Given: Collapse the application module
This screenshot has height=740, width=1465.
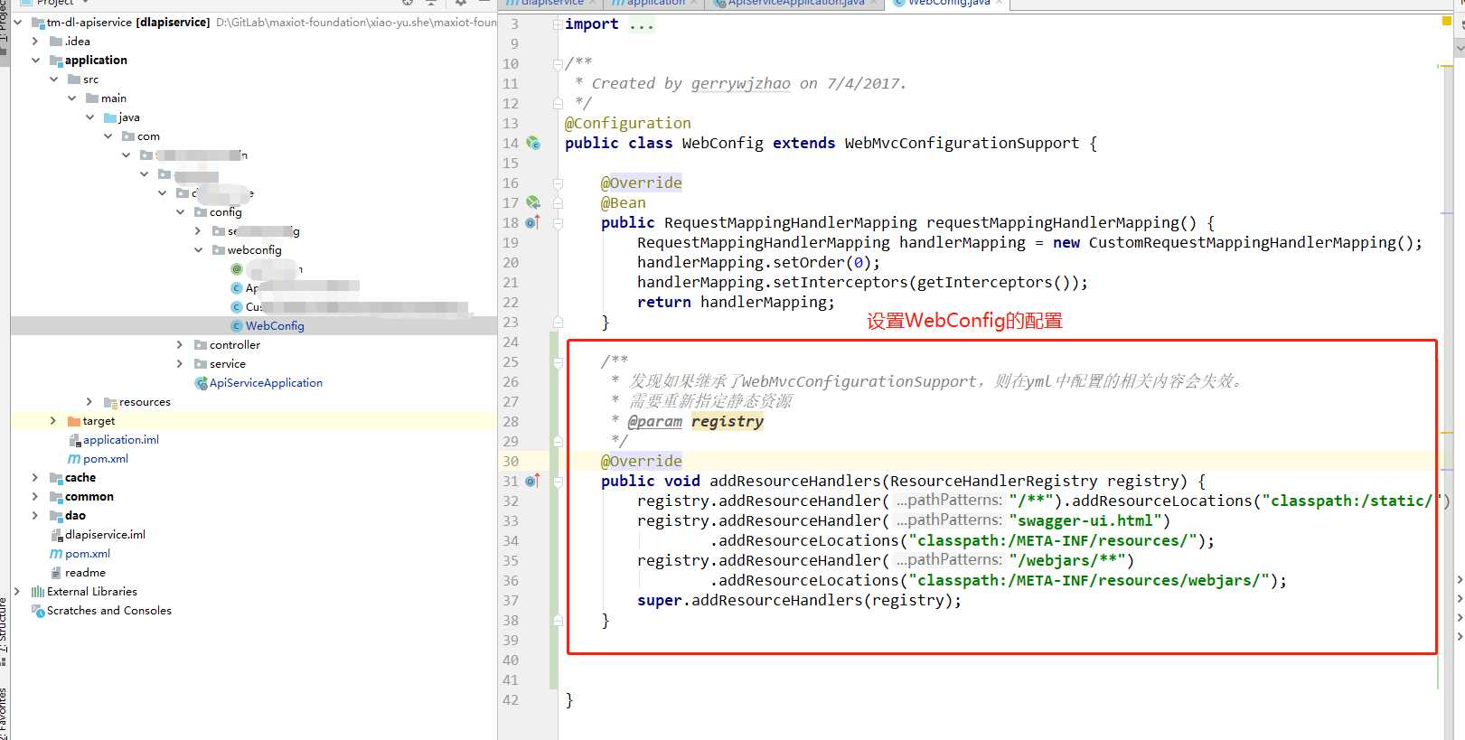Looking at the screenshot, I should coord(35,61).
